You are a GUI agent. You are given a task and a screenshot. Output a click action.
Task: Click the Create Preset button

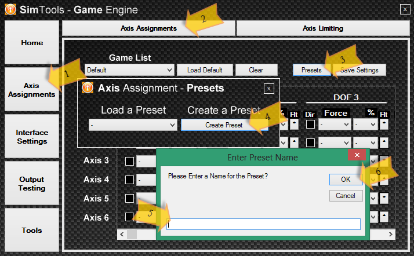[x=224, y=125]
